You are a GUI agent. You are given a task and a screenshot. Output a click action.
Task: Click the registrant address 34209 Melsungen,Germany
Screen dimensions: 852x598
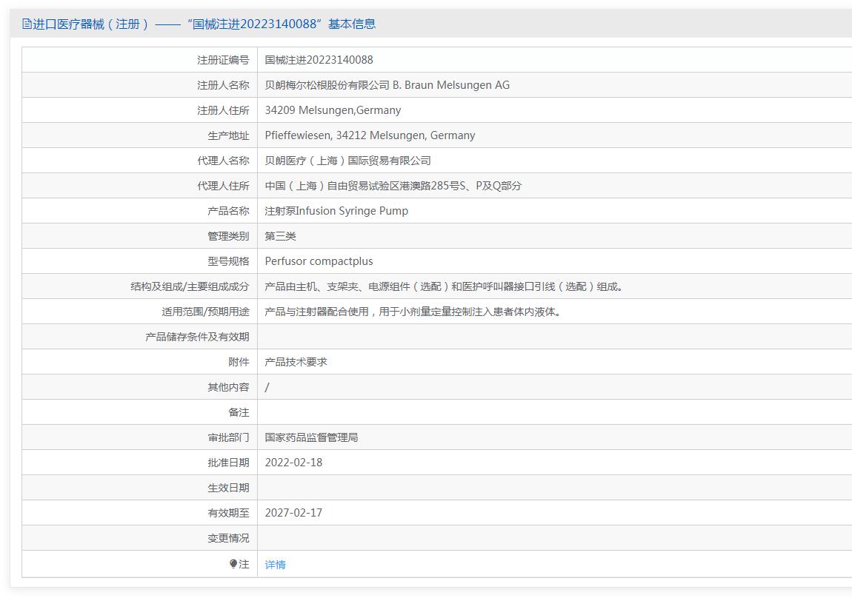333,110
